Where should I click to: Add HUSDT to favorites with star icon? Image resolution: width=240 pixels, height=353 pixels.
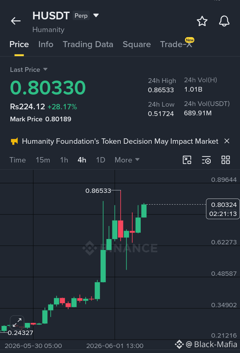(x=202, y=21)
